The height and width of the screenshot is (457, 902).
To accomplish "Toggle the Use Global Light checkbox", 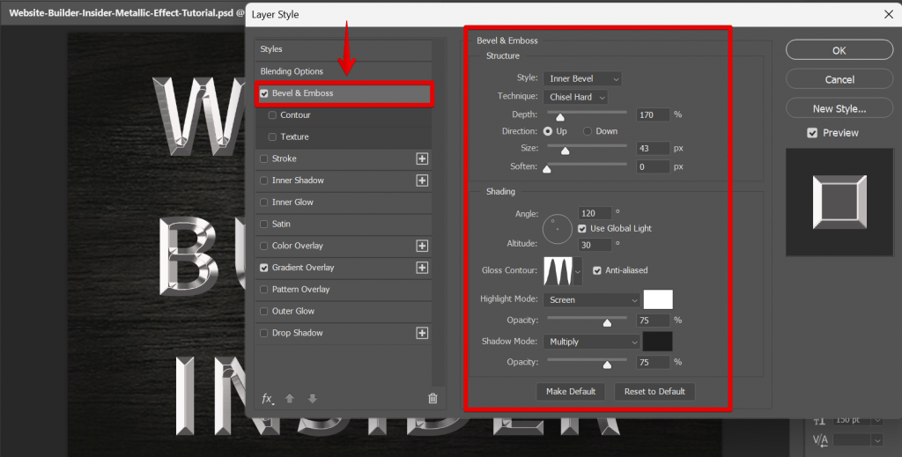I will click(582, 228).
